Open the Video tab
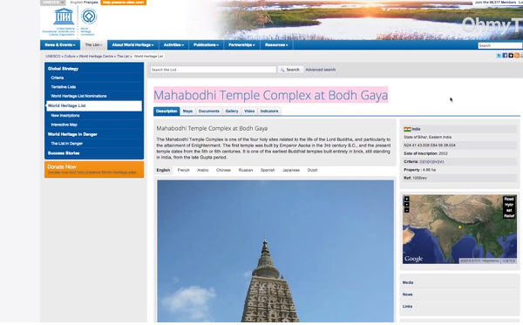This screenshot has height=325, width=523. [249, 111]
